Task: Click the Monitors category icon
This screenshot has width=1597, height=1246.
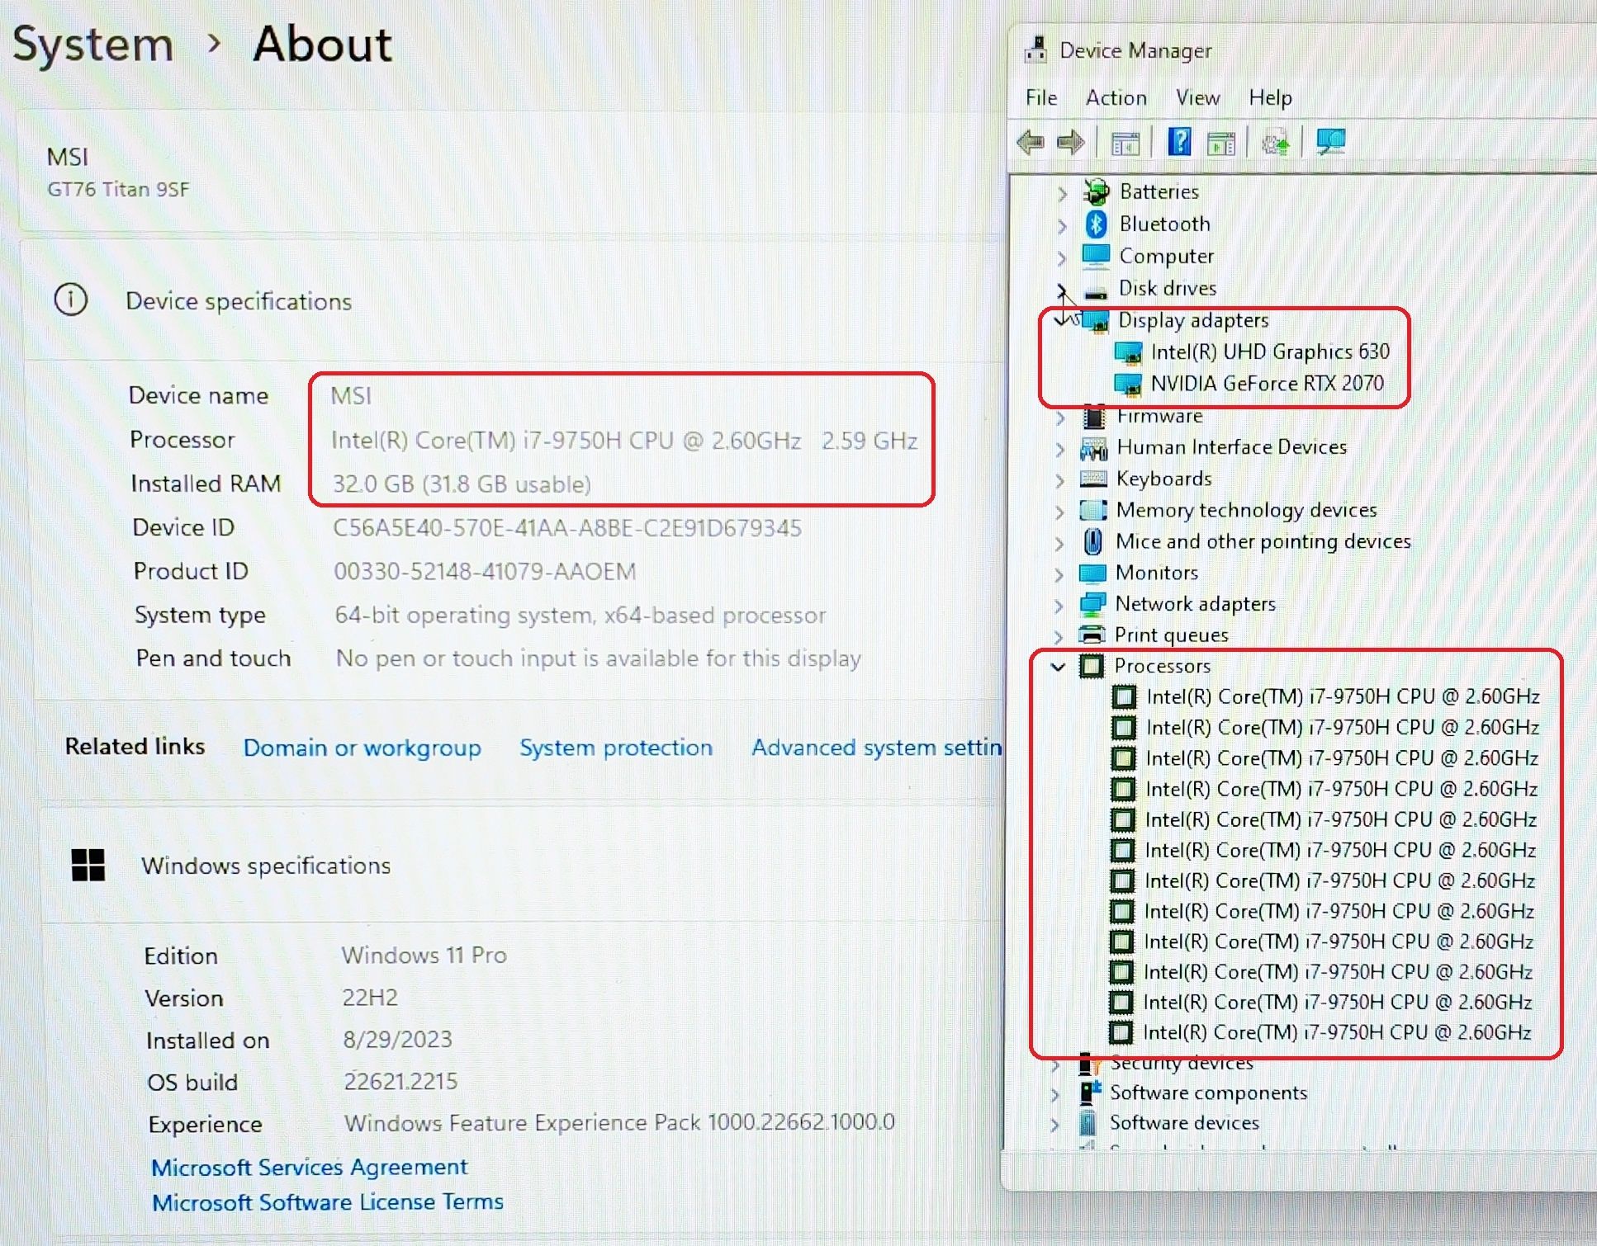Action: (1092, 573)
